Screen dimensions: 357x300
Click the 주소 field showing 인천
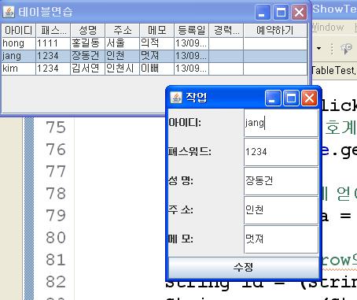(x=282, y=210)
